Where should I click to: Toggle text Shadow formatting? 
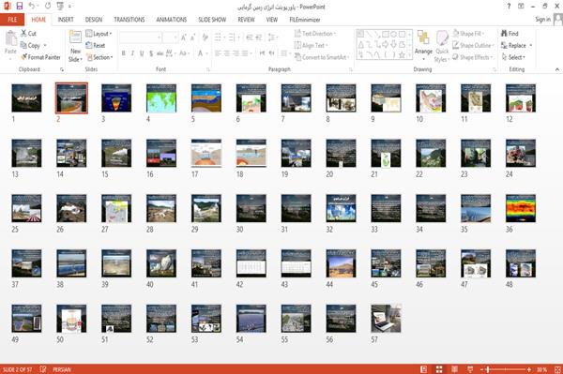pos(151,53)
